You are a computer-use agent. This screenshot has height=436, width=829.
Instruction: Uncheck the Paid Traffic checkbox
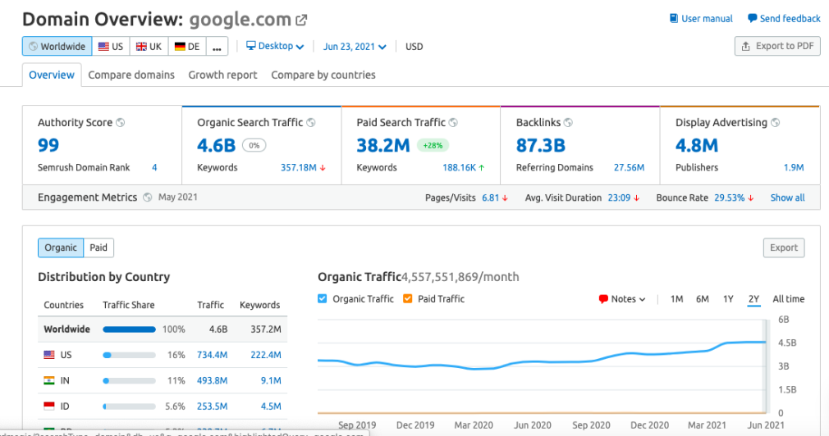click(x=408, y=299)
